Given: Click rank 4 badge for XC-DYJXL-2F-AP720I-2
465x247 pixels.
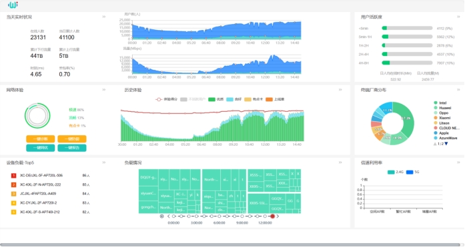Looking at the screenshot, I should [x=13, y=203].
